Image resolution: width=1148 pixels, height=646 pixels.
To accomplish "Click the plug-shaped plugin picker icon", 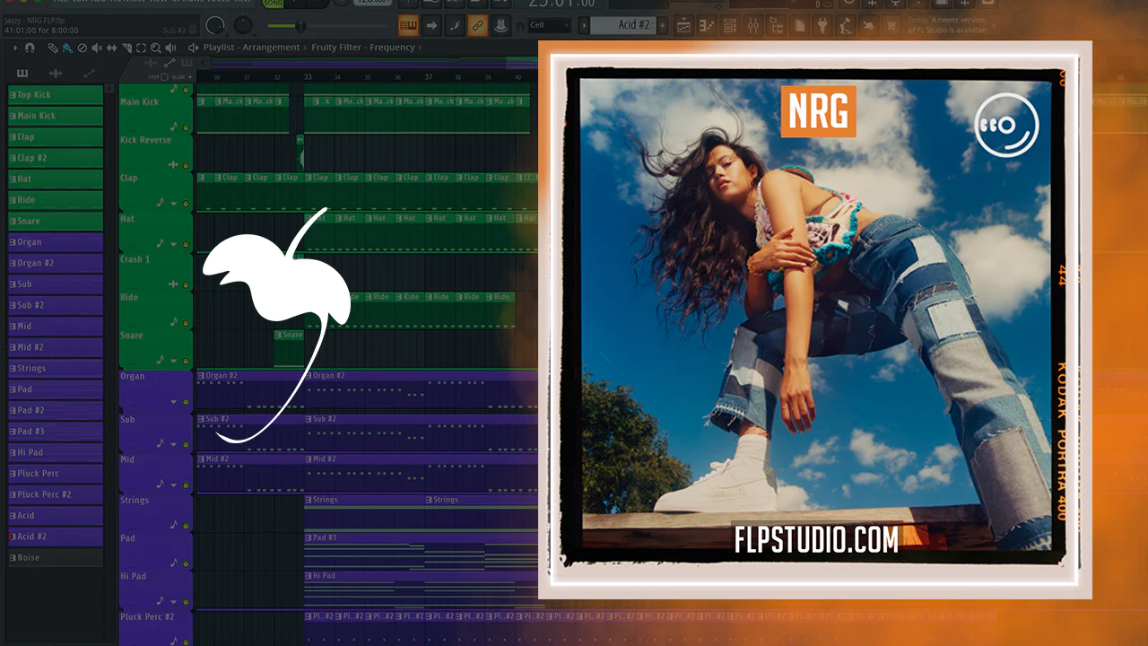I will click(x=822, y=26).
